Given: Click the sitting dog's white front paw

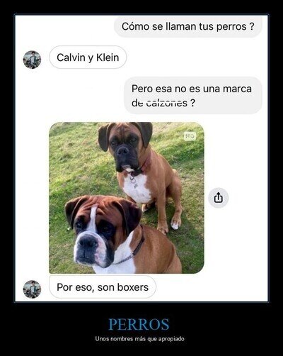Looking at the screenshot, I should [175, 224].
